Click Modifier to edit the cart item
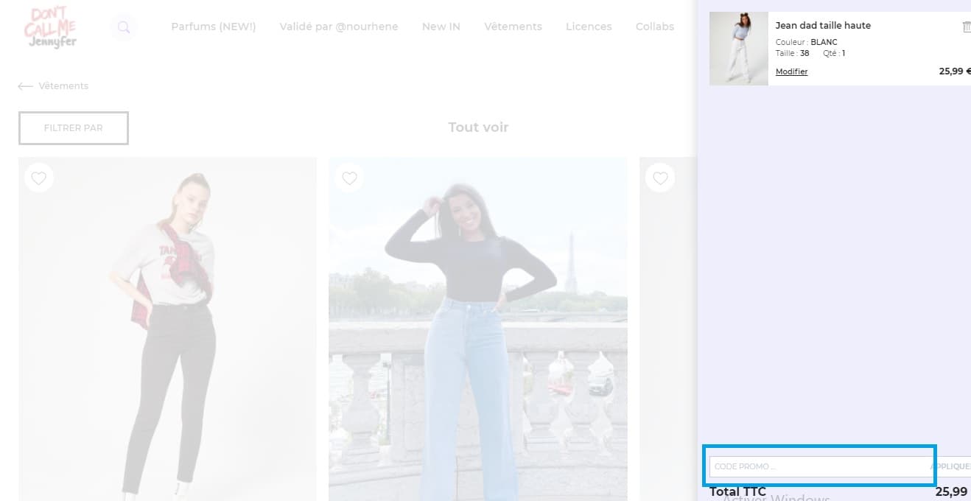971x501 pixels. click(x=791, y=71)
